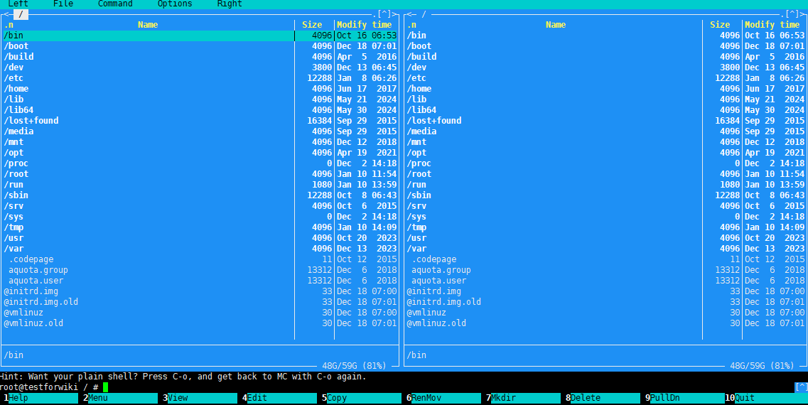808x405 pixels.
Task: Click the 5 Copy function key
Action: coord(362,398)
